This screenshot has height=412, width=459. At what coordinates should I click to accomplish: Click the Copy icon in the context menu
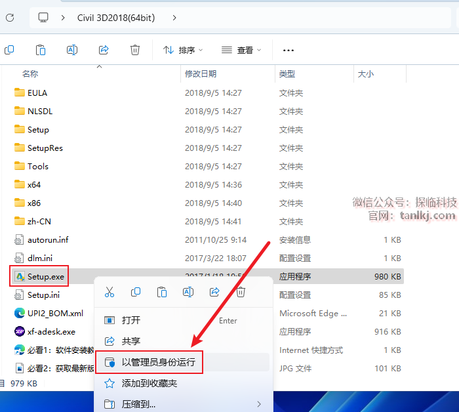(x=136, y=292)
